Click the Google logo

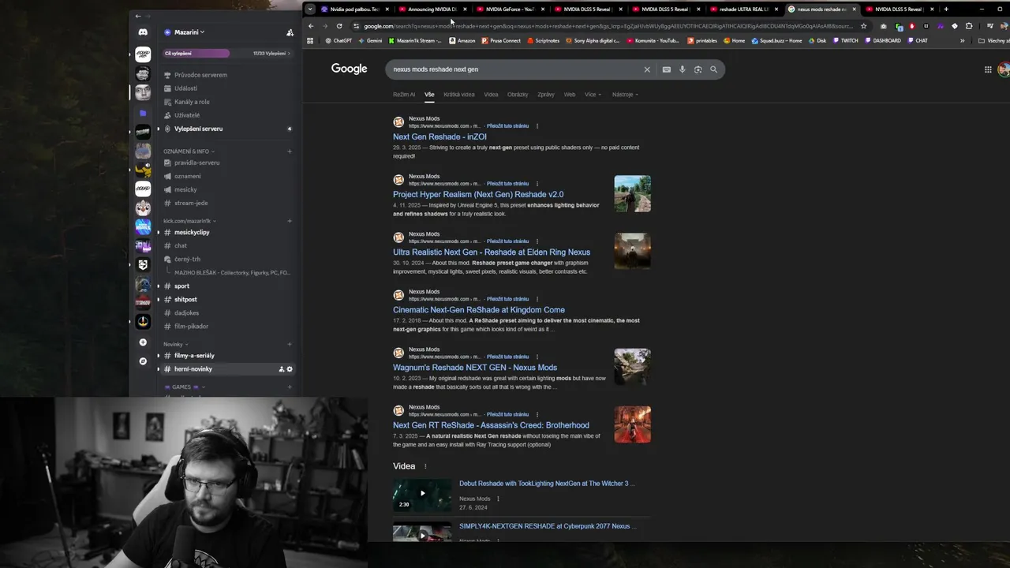pos(349,69)
